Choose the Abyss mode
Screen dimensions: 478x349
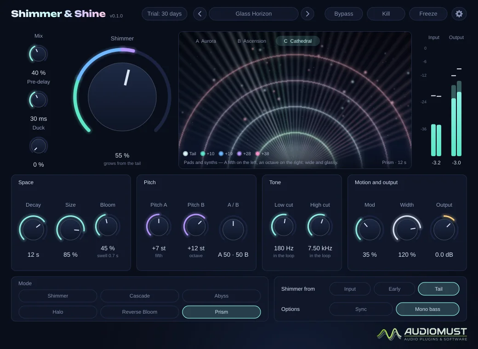pyautogui.click(x=222, y=296)
